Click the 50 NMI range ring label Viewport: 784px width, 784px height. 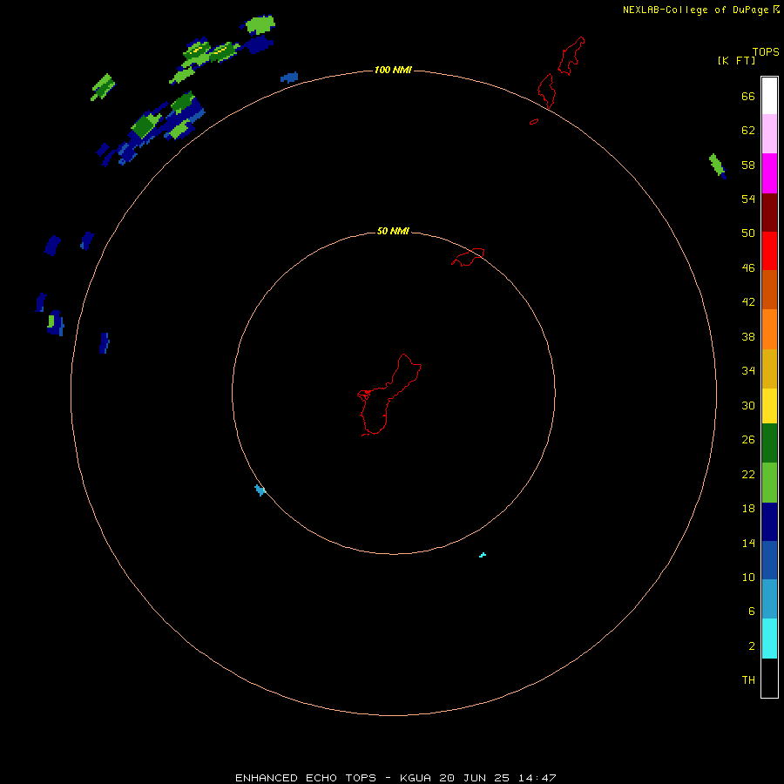click(393, 231)
